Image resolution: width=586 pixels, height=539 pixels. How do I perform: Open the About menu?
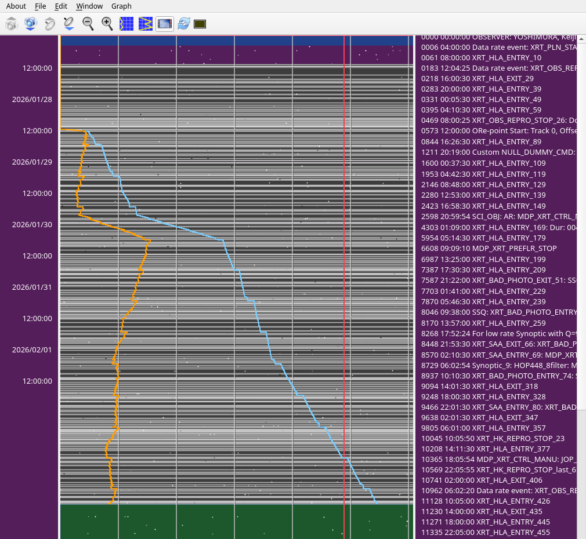pos(16,6)
